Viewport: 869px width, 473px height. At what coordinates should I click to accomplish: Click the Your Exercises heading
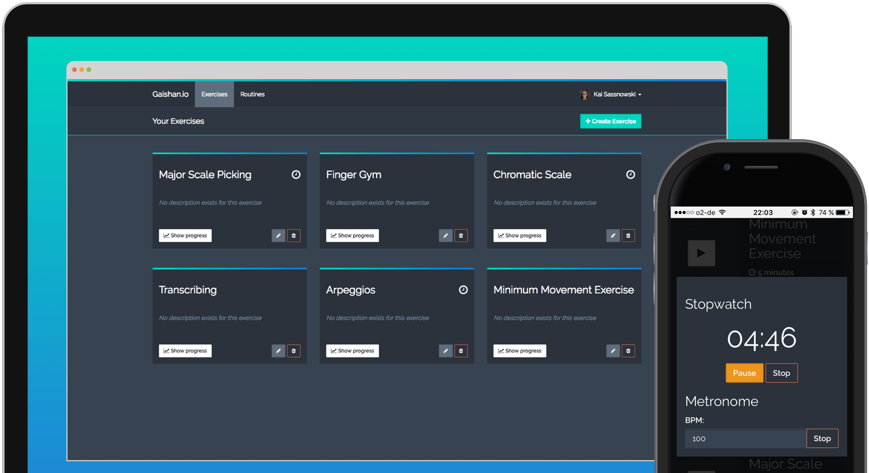pos(178,121)
